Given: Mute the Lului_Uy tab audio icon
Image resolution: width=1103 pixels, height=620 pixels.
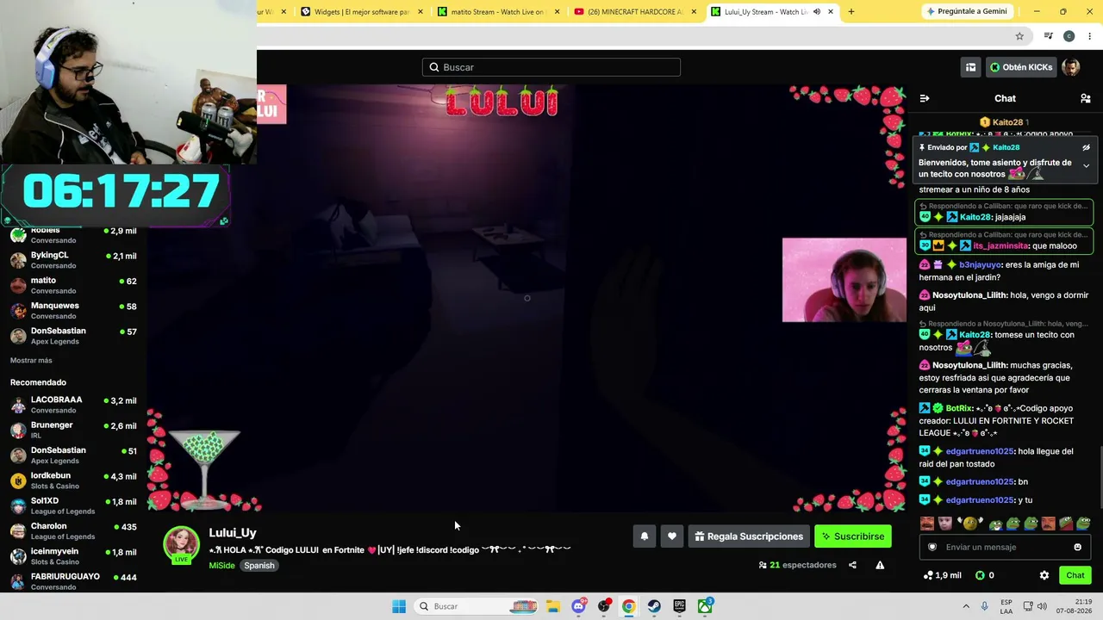Looking at the screenshot, I should click(x=817, y=12).
